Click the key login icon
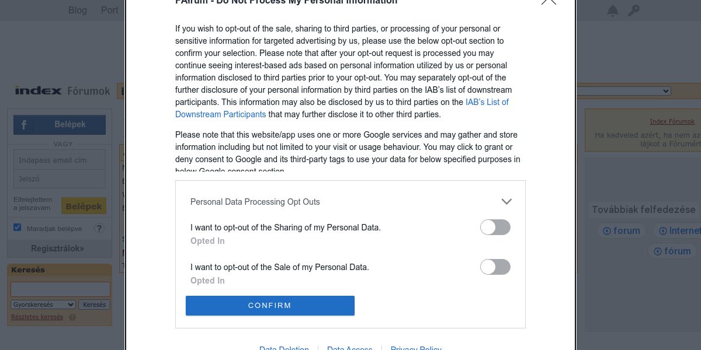 pos(633,10)
